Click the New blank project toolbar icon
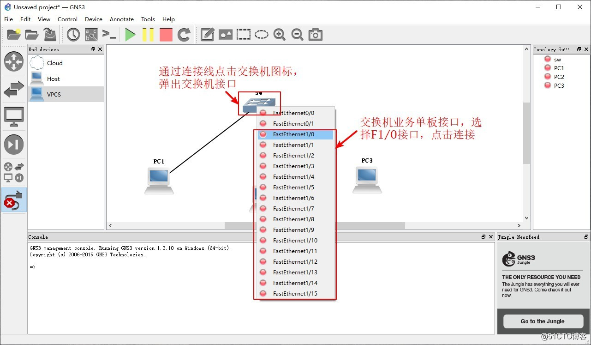 [x=14, y=34]
